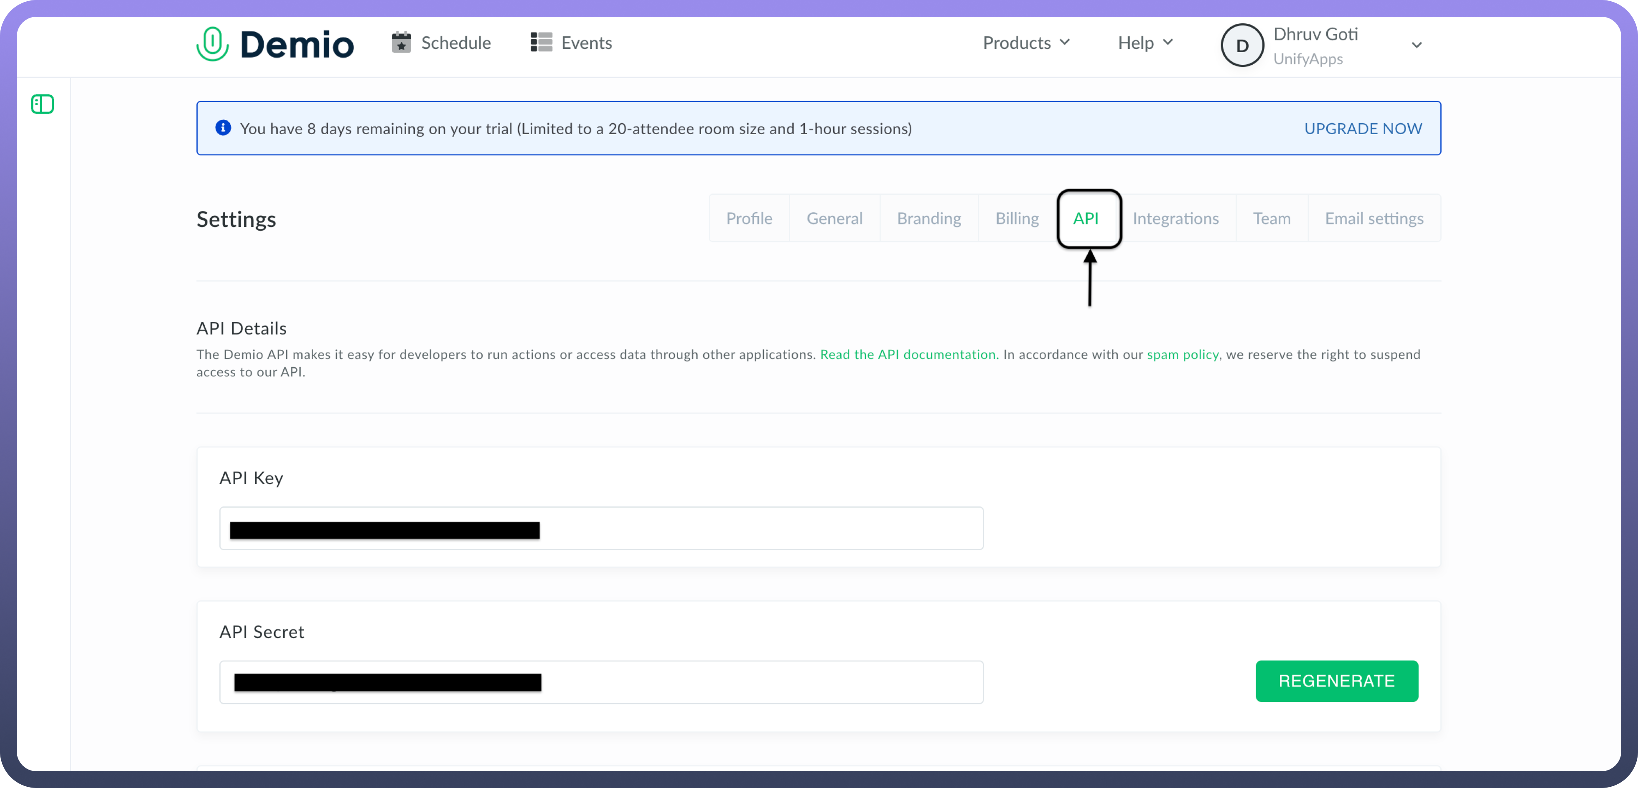Expand the account menu chevron
The image size is (1638, 788).
[x=1417, y=45]
